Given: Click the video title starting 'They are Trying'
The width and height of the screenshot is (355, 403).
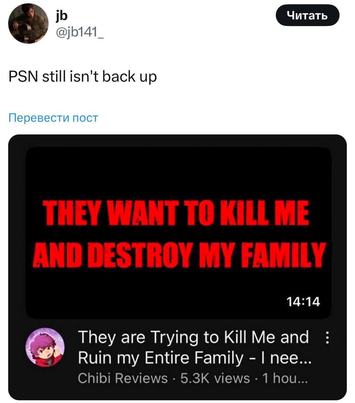Looking at the screenshot, I should (193, 337).
